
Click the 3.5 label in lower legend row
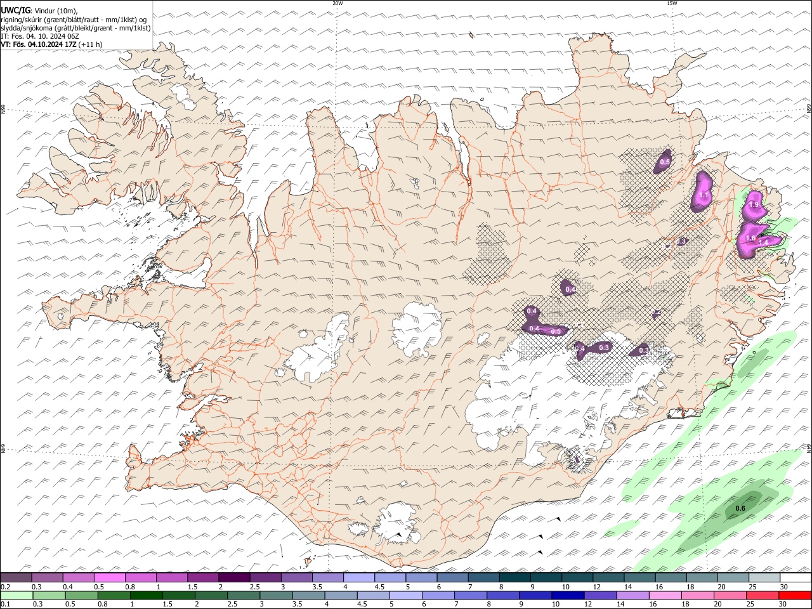tap(297, 605)
